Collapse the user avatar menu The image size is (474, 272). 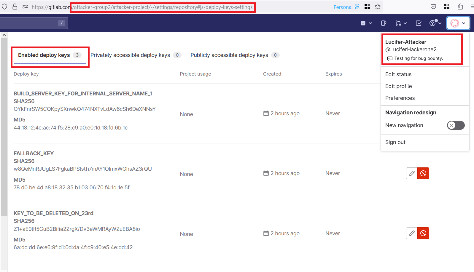458,23
